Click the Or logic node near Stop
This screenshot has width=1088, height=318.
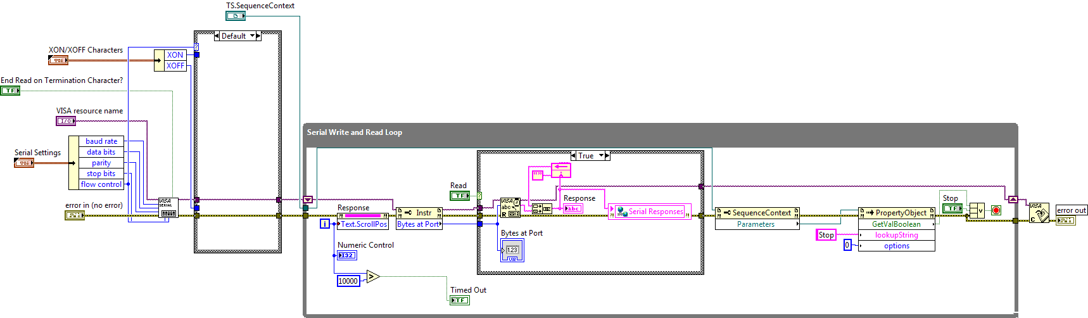click(x=977, y=210)
